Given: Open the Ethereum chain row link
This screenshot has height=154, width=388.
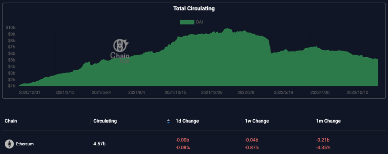Looking at the screenshot, I should tap(25, 144).
